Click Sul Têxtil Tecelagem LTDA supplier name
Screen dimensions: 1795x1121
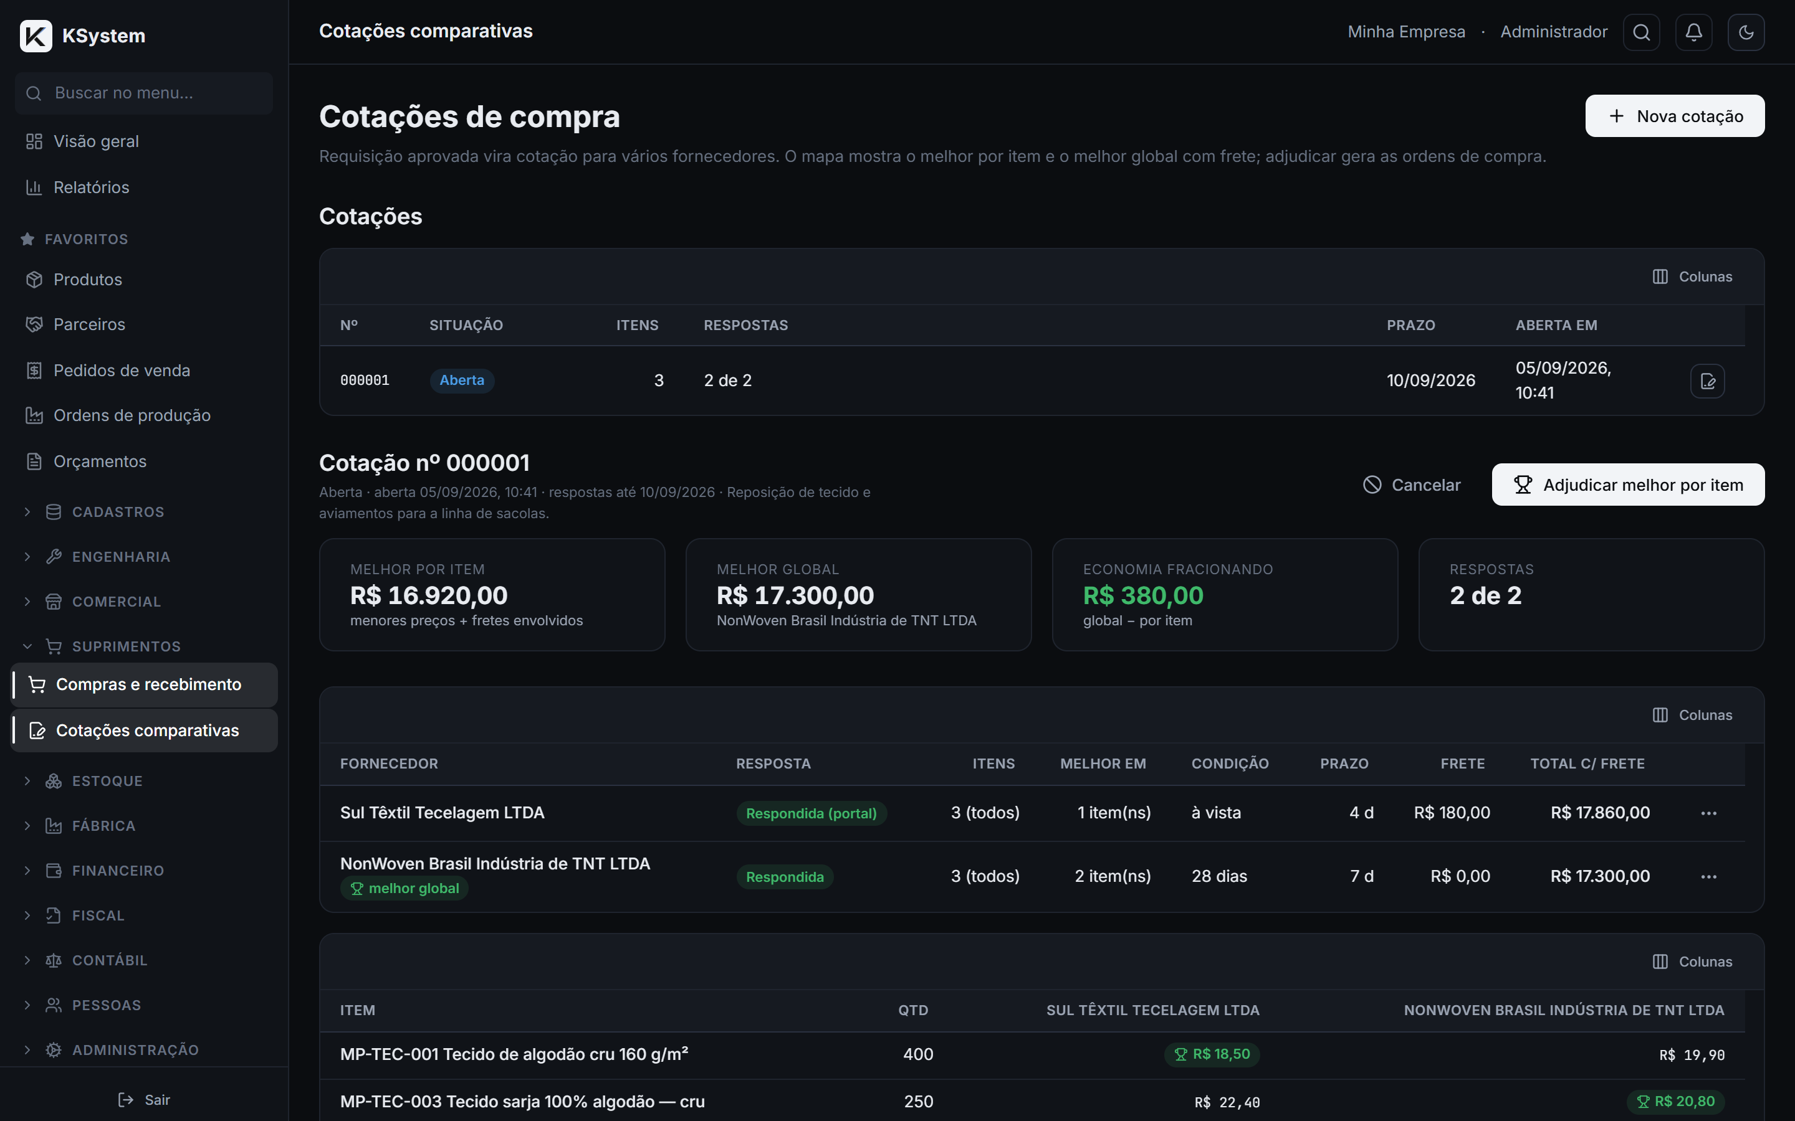(442, 813)
